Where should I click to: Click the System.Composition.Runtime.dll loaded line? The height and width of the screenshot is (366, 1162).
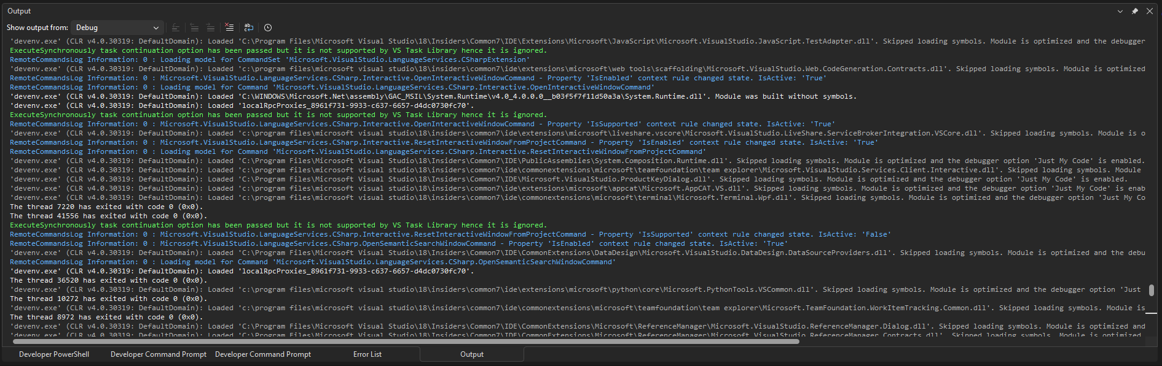[x=578, y=161]
